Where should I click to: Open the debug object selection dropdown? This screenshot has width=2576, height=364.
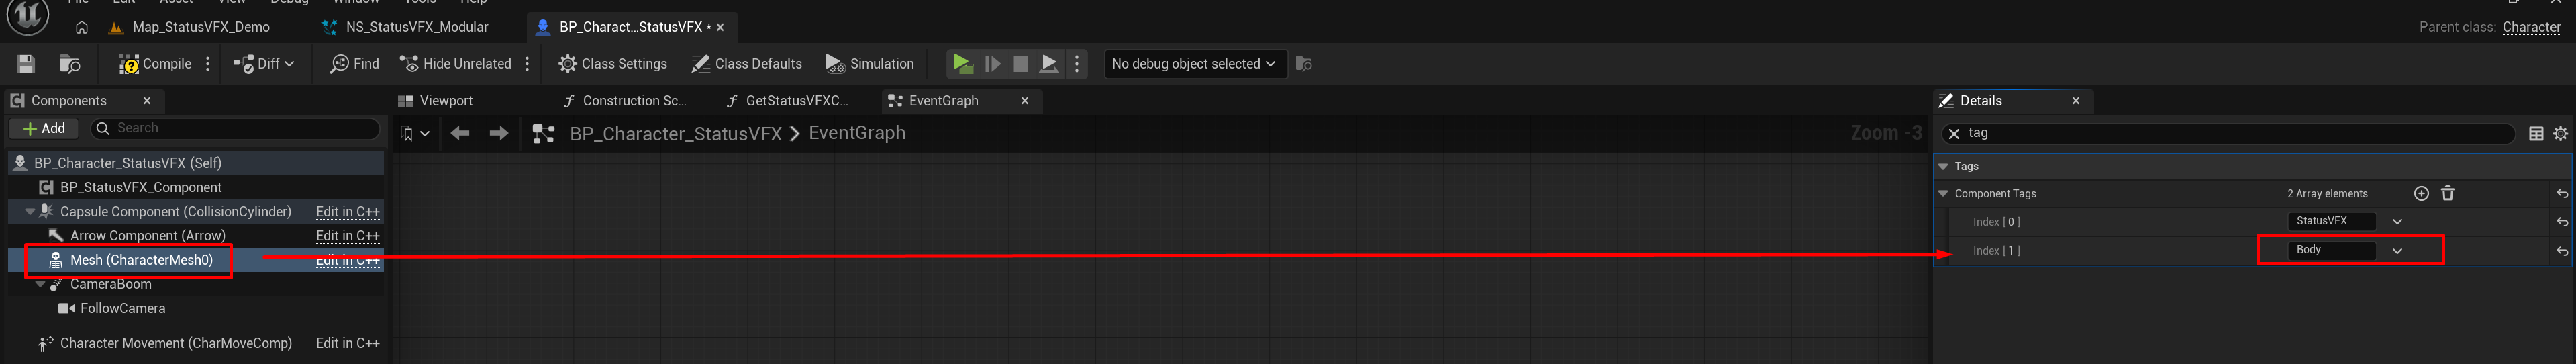coord(1193,64)
